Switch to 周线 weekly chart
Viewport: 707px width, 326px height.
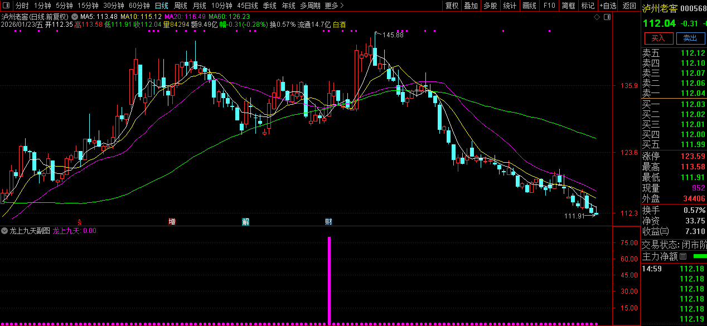[x=181, y=6]
